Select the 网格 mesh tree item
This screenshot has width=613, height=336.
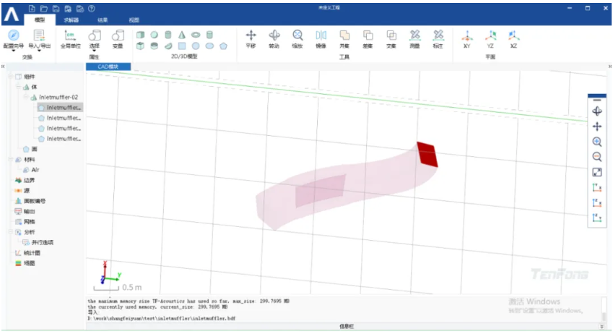pos(25,222)
